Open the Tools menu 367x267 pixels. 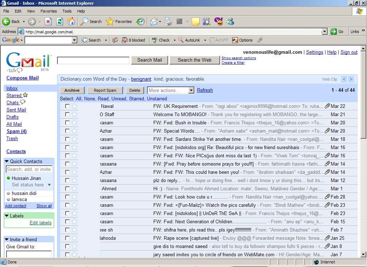click(67, 11)
